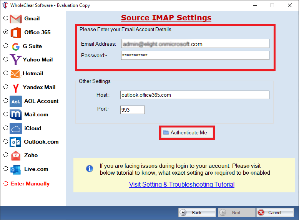The image size is (299, 220).
Task: Click the Other Settings group label
Action: point(95,81)
